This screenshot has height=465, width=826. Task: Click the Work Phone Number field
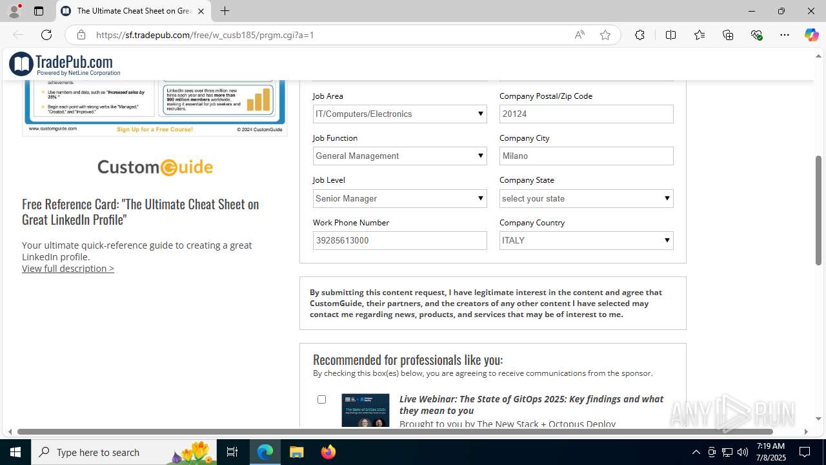[399, 240]
